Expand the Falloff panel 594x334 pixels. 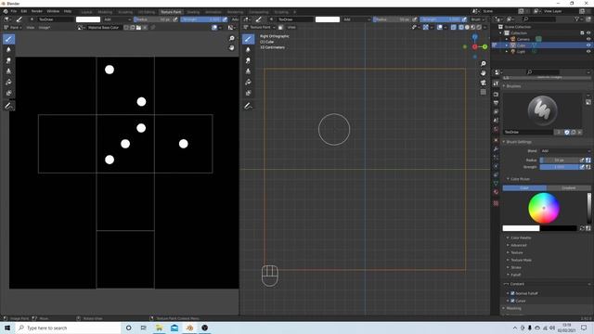pyautogui.click(x=516, y=275)
